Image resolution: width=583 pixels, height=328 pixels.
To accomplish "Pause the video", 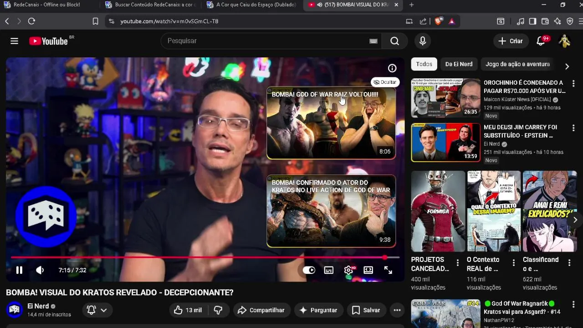I will 19,270.
